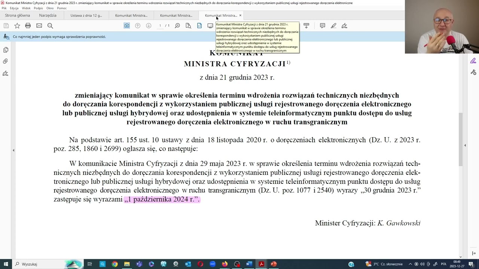This screenshot has width=479, height=269.
Task: Open Outlook from taskbar
Action: pos(188,264)
